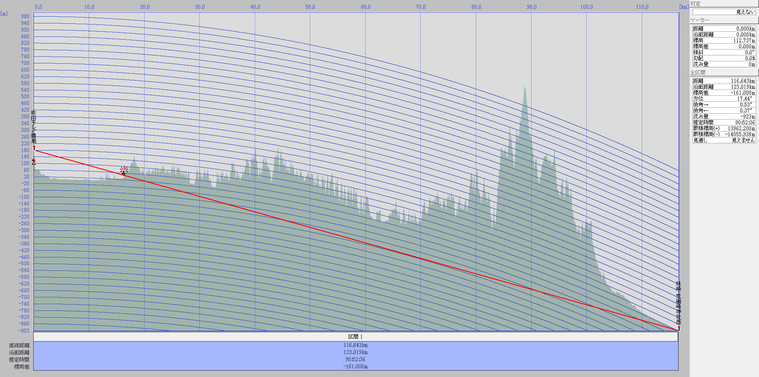This screenshot has width=759, height=377.
Task: Click the 沿面距離 123.019km value in the bottom table
Action: point(355,352)
